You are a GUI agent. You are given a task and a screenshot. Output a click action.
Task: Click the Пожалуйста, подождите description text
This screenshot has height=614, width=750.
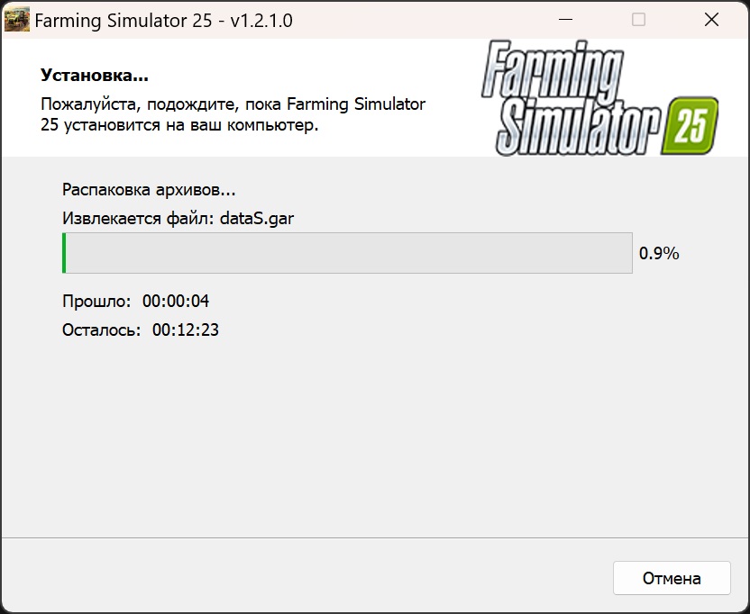click(233, 114)
